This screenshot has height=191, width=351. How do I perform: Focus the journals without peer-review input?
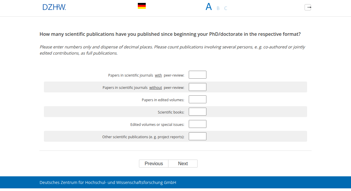197,87
